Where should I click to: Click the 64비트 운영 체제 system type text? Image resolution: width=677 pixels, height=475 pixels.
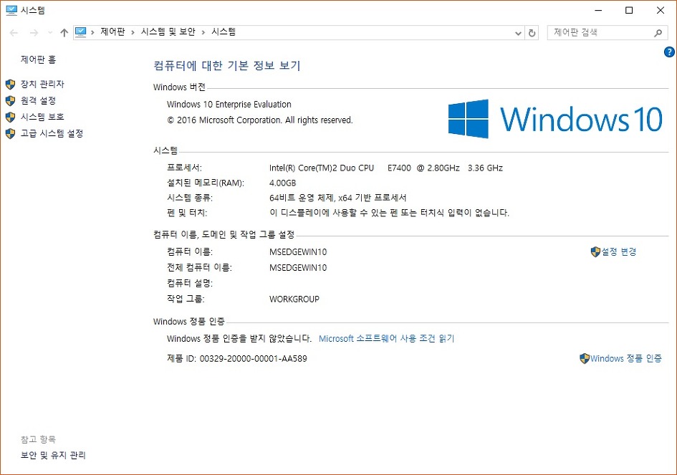tap(337, 198)
